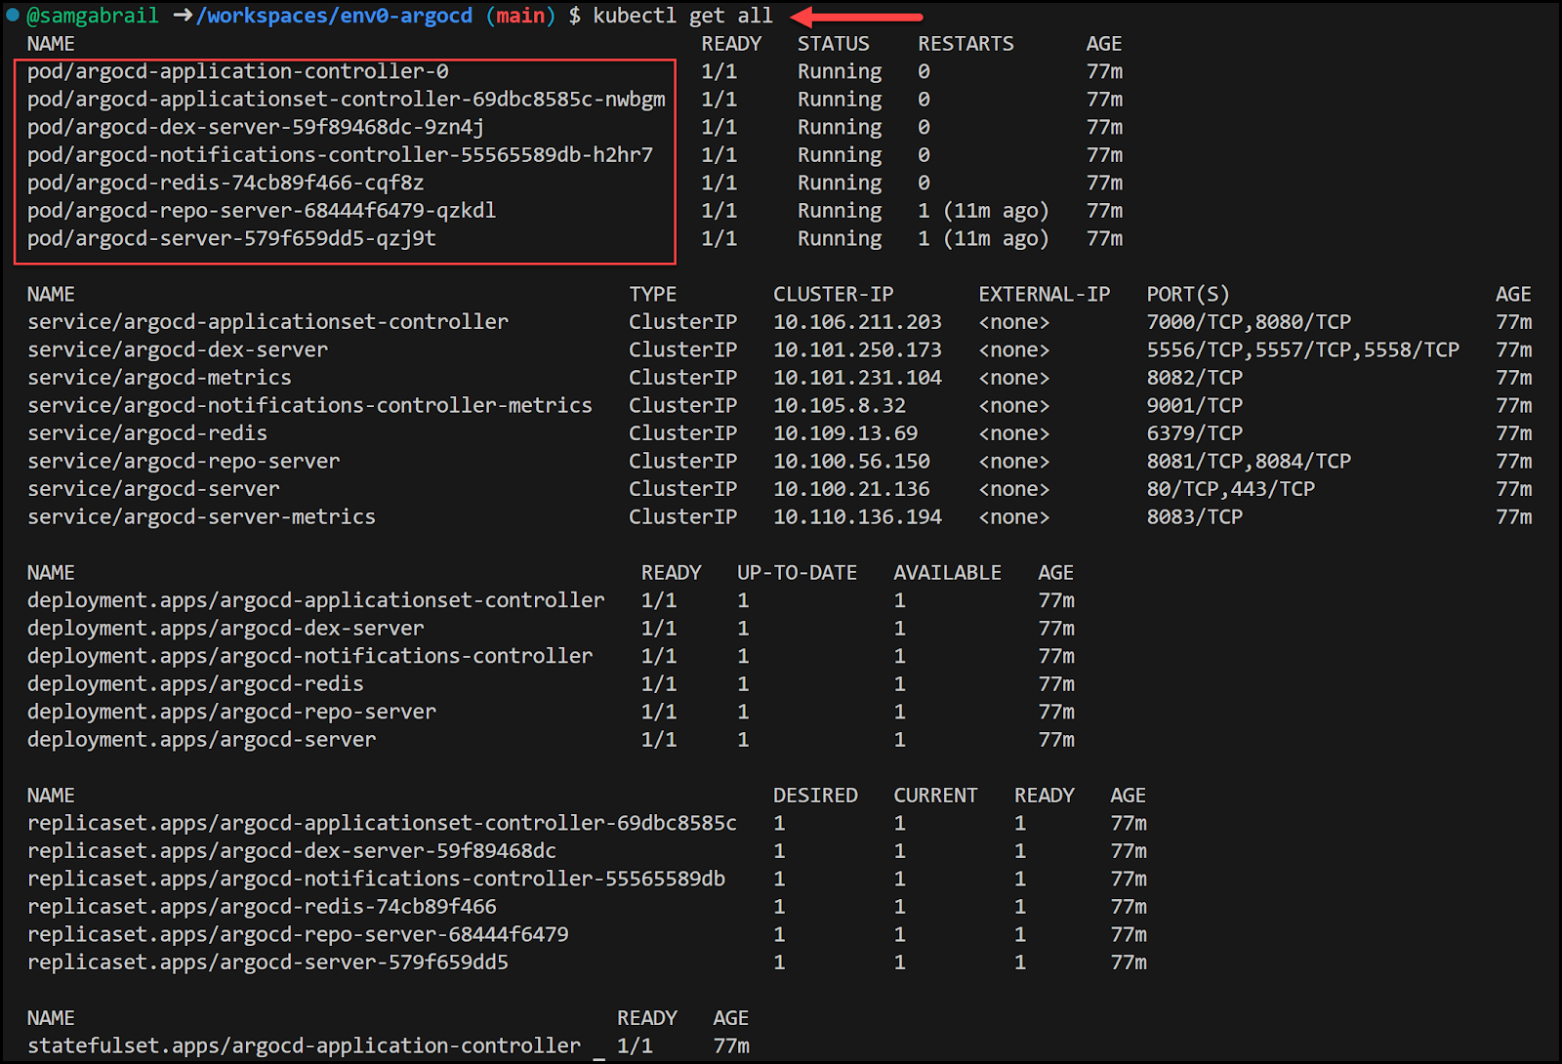This screenshot has width=1562, height=1064.
Task: Click cluster IP 10.101.231.104
Action: point(857,378)
